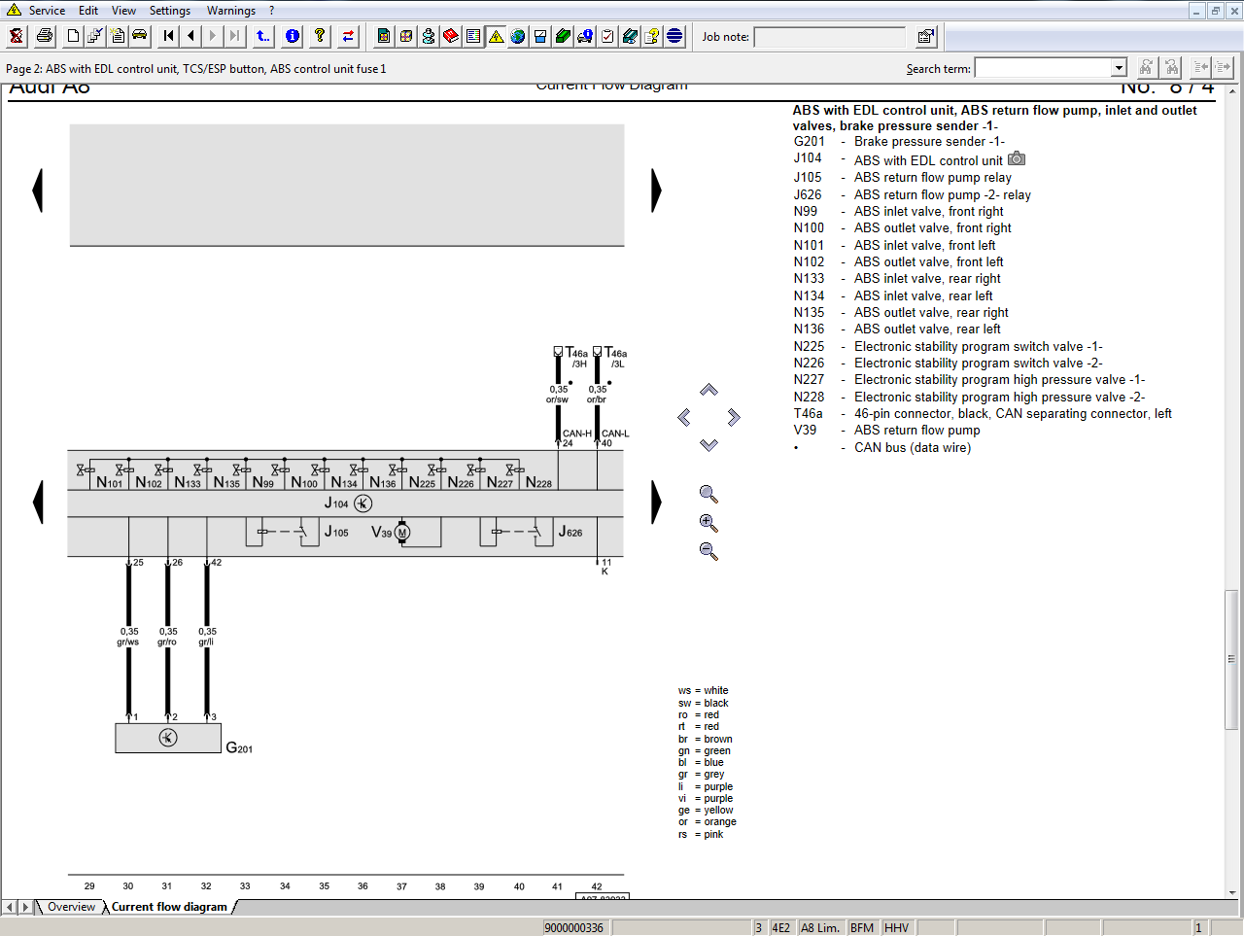Click the blank new document icon
This screenshot has height=936, width=1244.
click(x=73, y=36)
